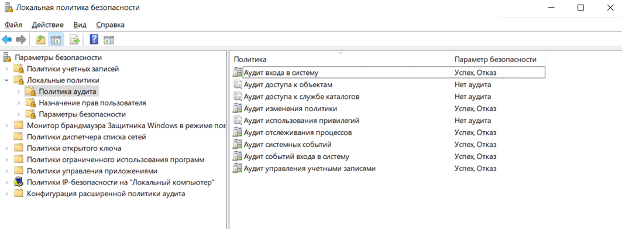The image size is (622, 229).
Task: Collapse the Локальные политики node
Action: click(6, 80)
